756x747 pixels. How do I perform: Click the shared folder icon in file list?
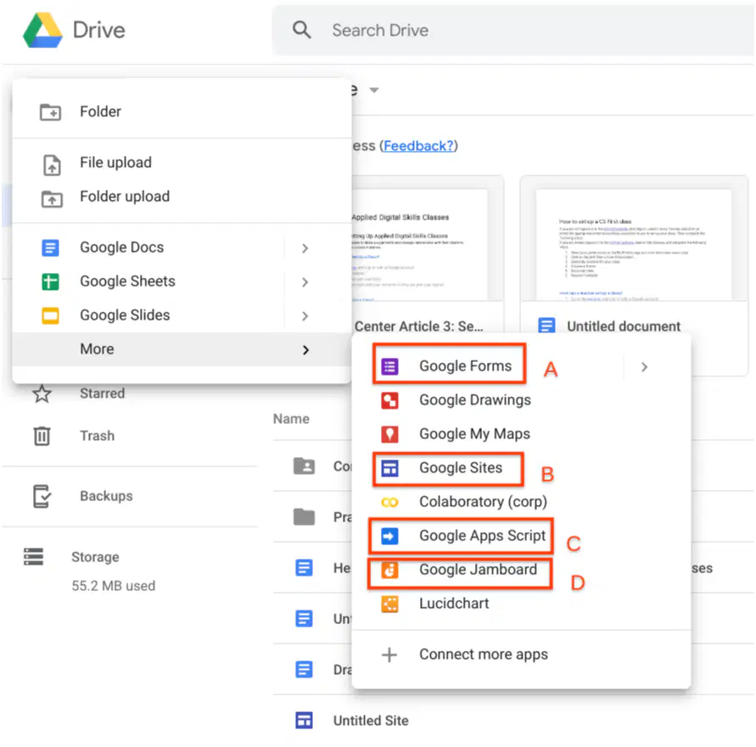click(x=305, y=466)
